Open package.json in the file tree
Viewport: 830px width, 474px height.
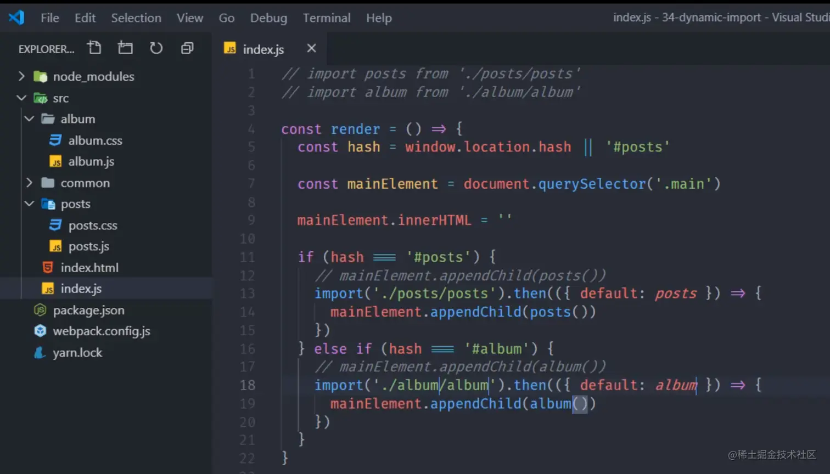pos(88,310)
